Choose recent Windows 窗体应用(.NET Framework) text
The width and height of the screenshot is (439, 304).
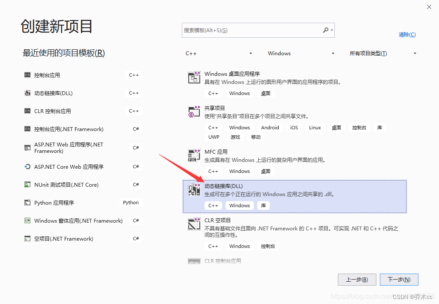pyautogui.click(x=78, y=221)
